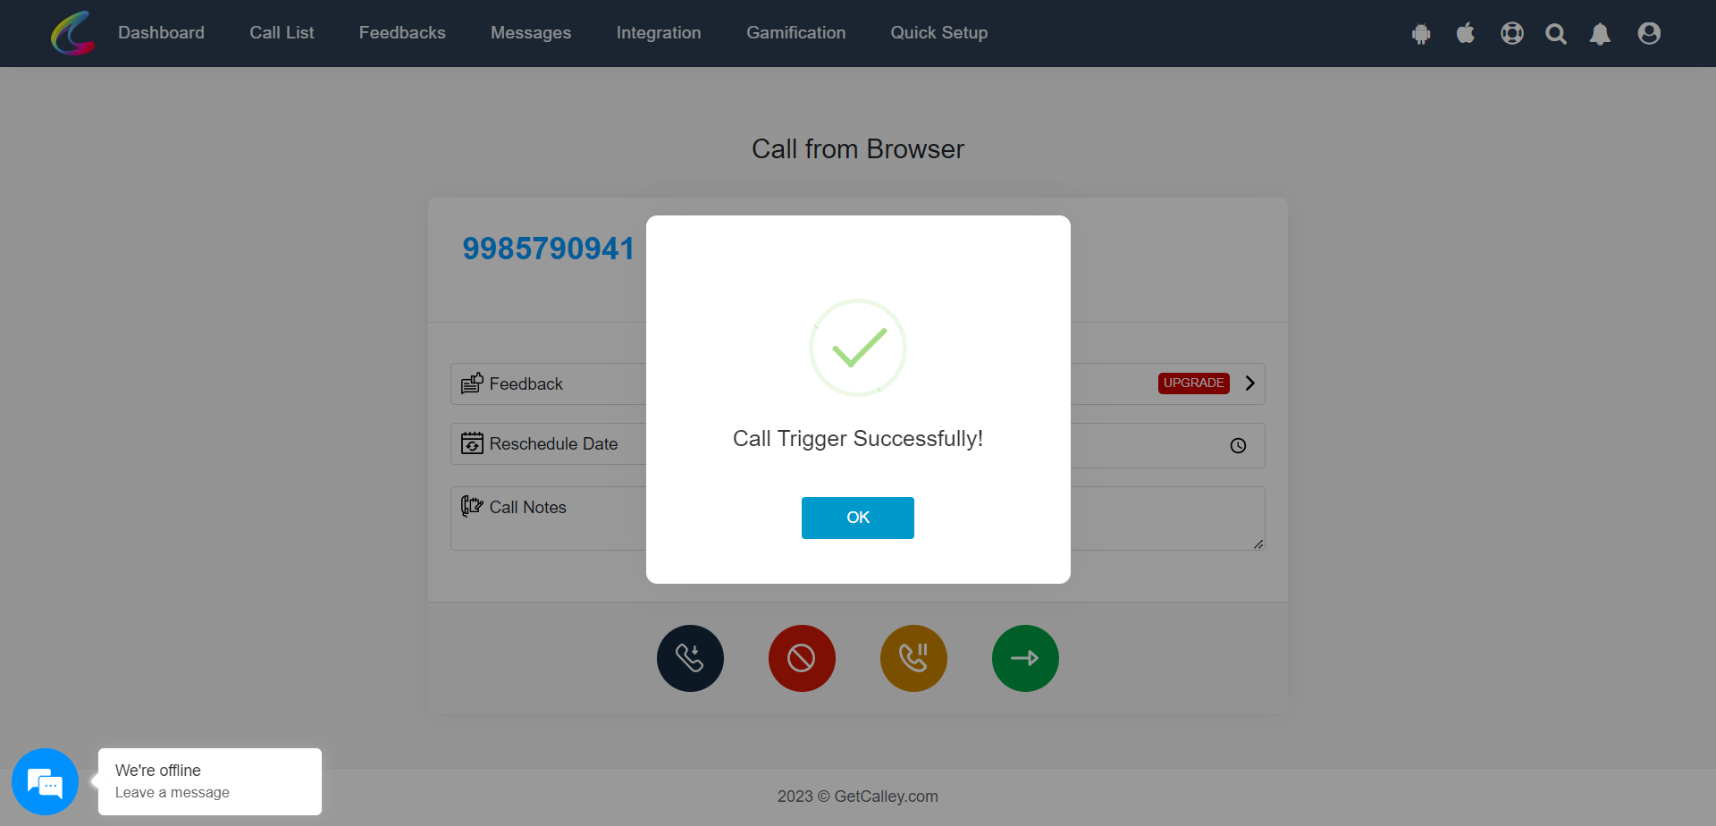Open the user profile icon
This screenshot has height=826, width=1716.
point(1649,33)
